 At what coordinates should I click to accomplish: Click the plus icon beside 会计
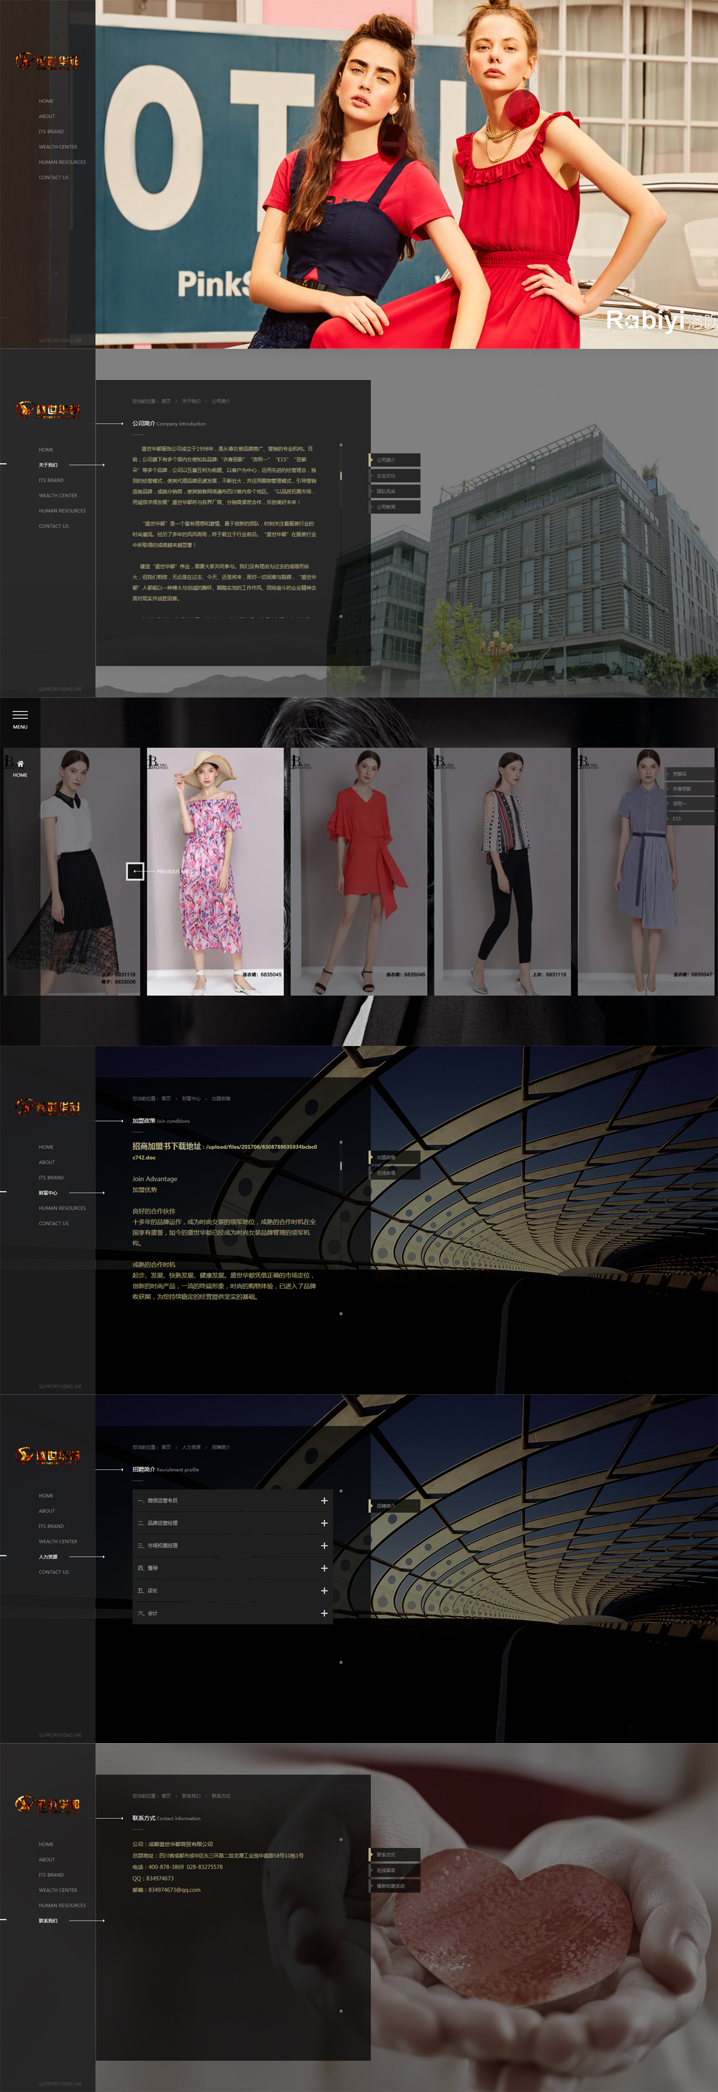point(324,1614)
